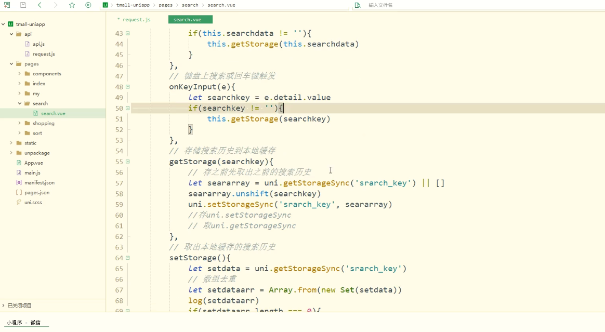The width and height of the screenshot is (605, 332).
Task: Fold the if block at line 50
Action: coord(128,109)
